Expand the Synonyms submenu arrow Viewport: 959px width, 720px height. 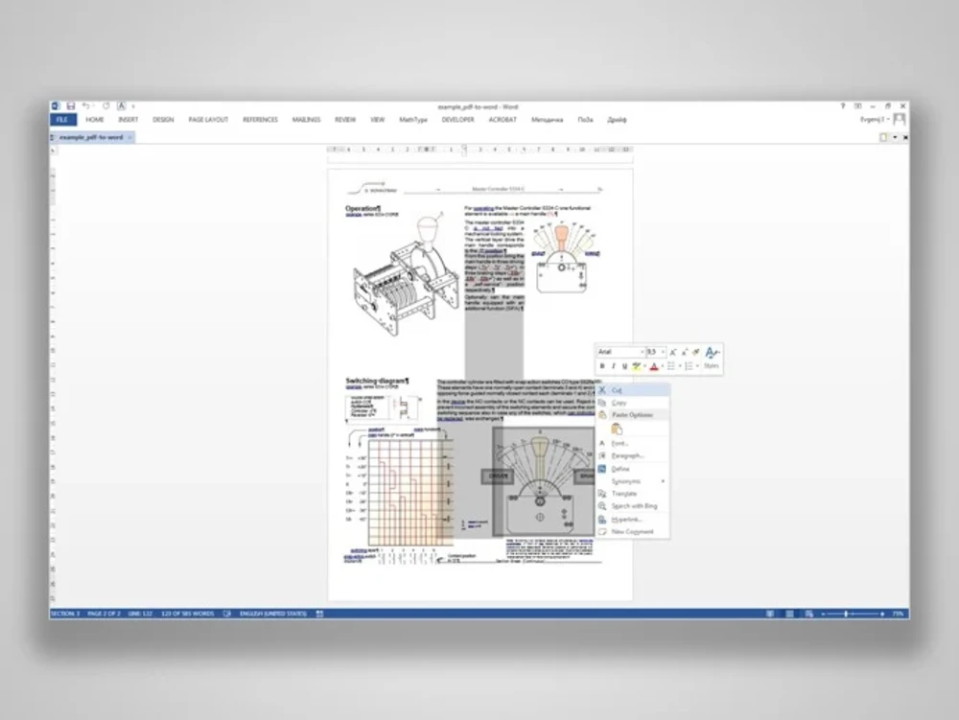pos(663,481)
